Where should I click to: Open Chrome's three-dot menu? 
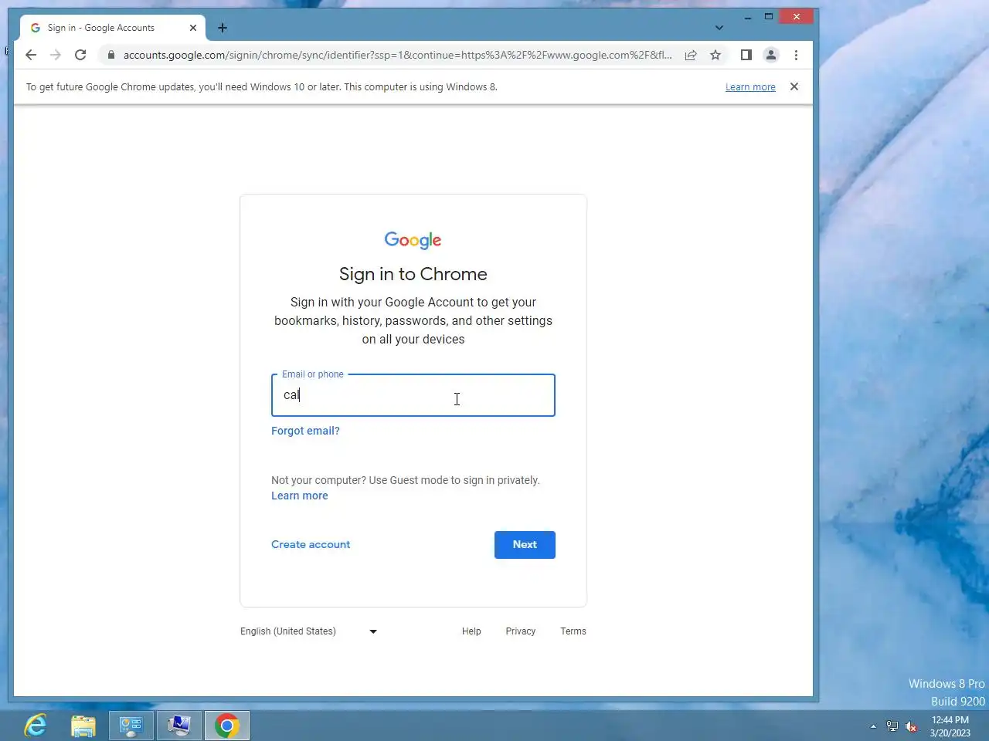point(796,55)
